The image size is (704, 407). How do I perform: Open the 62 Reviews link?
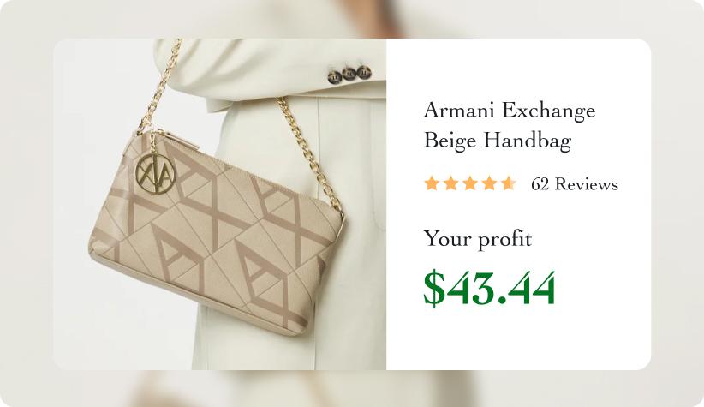(x=574, y=184)
